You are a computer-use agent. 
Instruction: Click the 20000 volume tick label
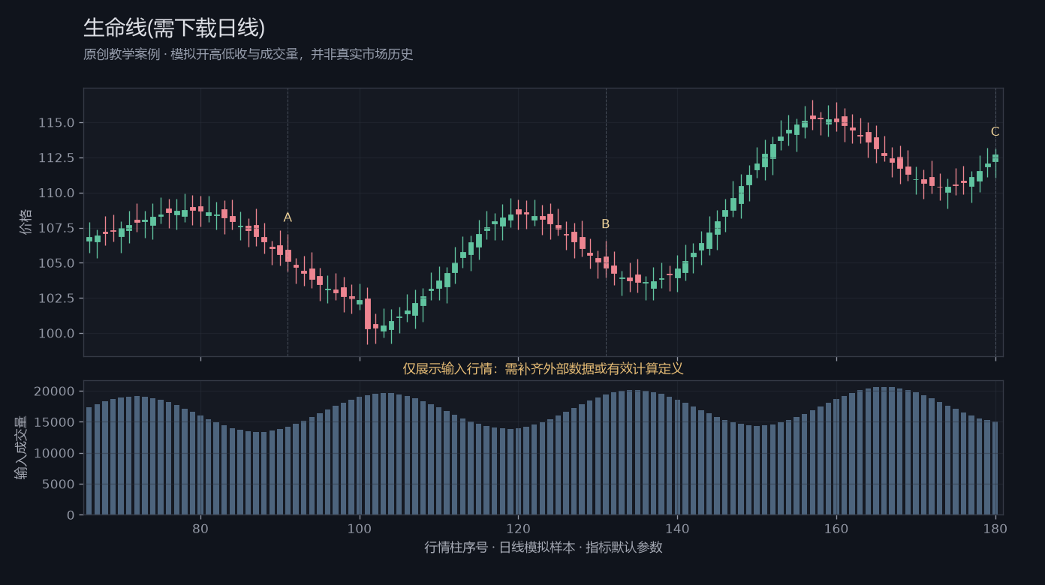pyautogui.click(x=55, y=391)
